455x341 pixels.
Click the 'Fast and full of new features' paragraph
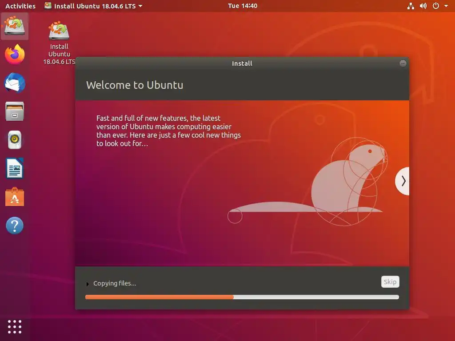point(168,131)
